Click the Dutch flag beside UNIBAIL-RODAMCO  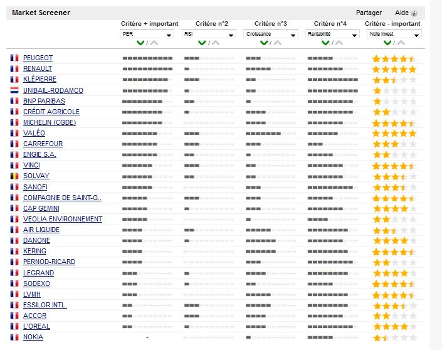[14, 90]
